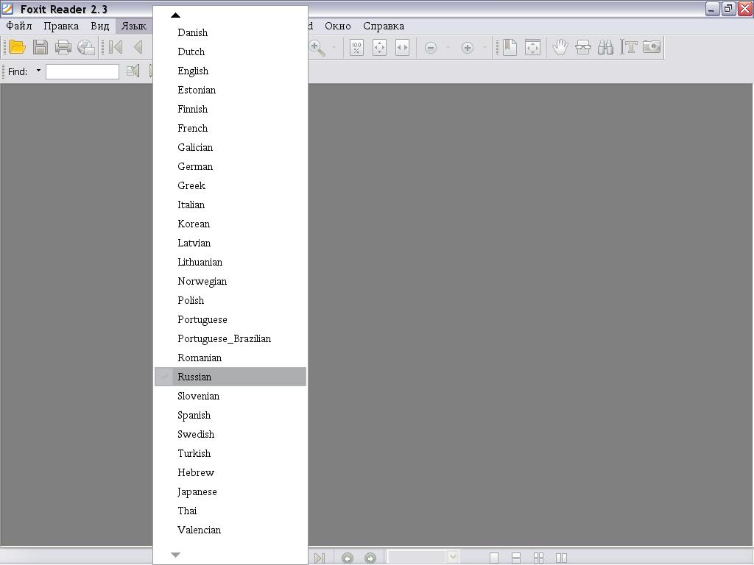Click the single page layout button
754x565 pixels.
pos(494,558)
